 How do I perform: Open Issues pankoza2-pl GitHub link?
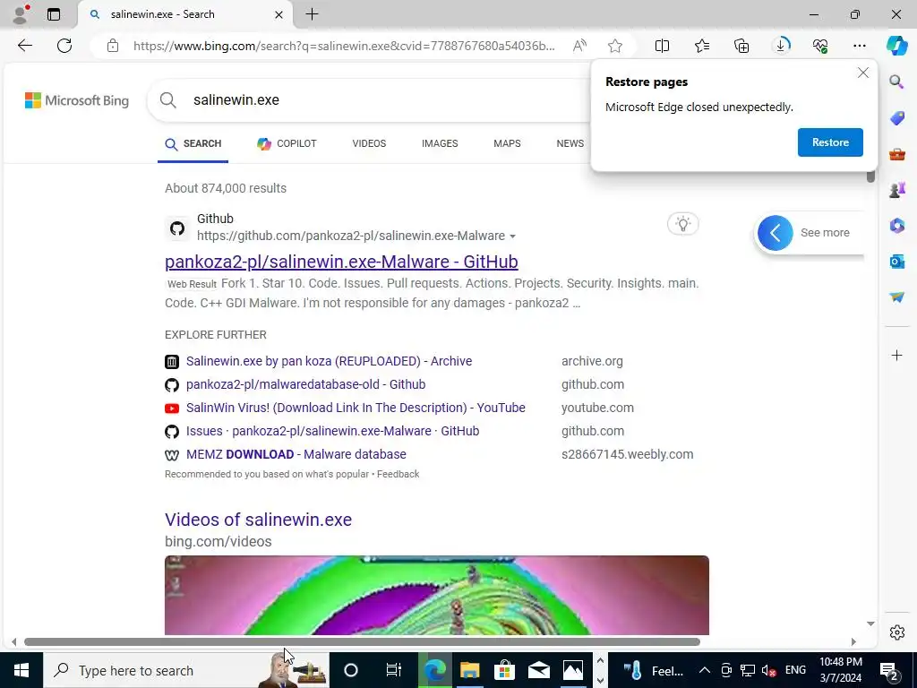coord(333,431)
